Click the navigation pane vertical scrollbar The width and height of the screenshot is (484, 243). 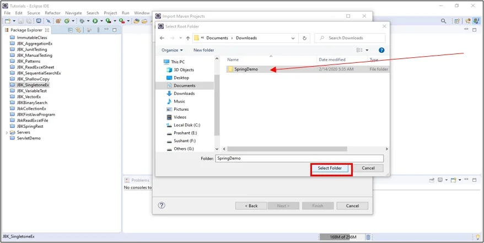click(x=217, y=105)
